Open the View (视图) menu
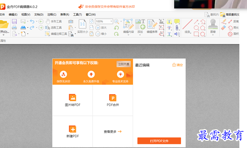 [x=26, y=14]
